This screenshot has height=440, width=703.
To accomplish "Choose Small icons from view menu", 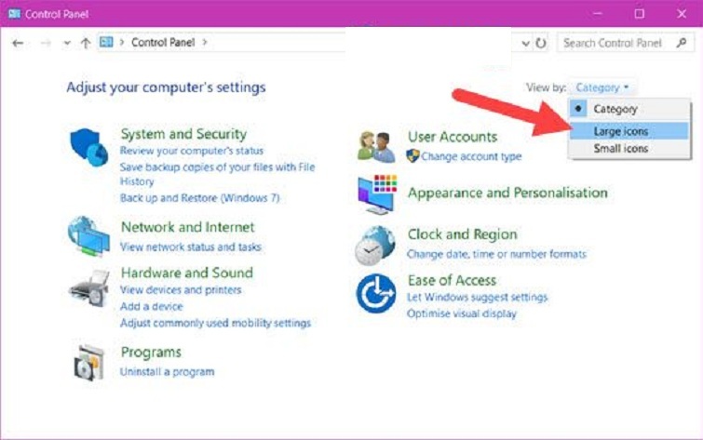I will 621,149.
